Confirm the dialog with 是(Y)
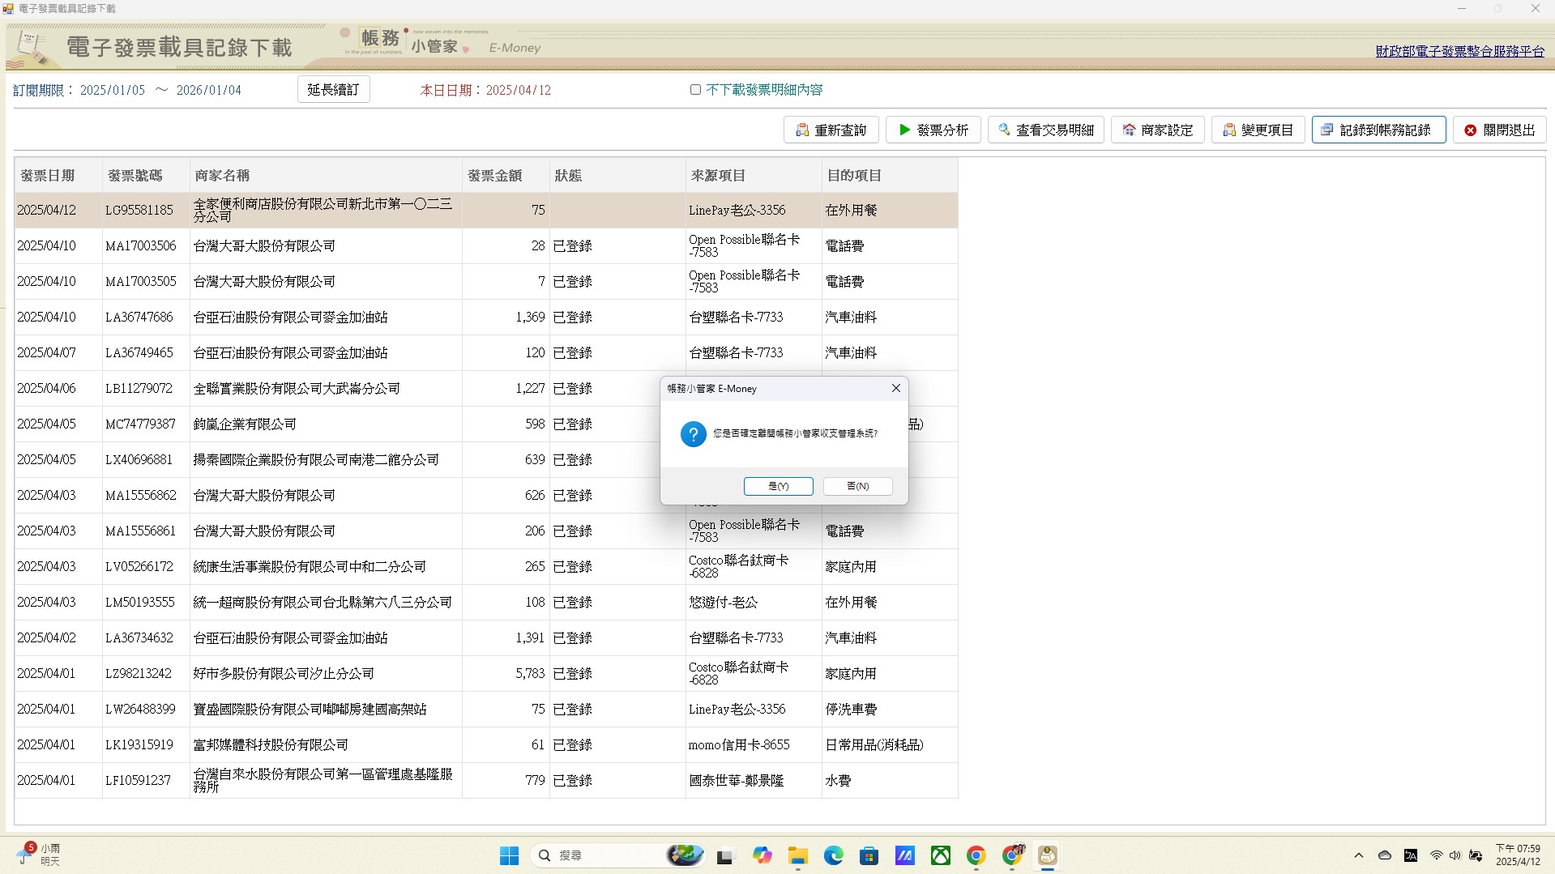Screen dimensions: 1555x874 [x=778, y=486]
